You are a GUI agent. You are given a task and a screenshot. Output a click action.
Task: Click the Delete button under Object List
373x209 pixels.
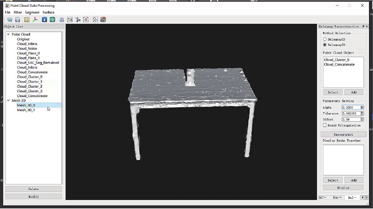(x=34, y=189)
